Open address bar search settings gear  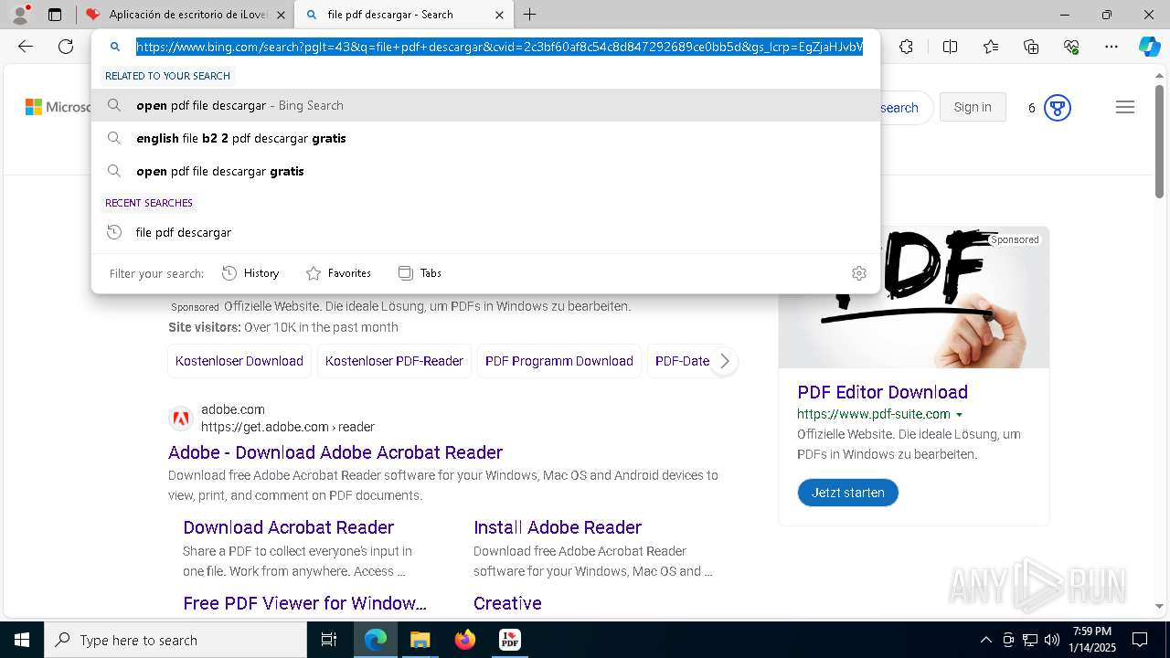pyautogui.click(x=858, y=273)
